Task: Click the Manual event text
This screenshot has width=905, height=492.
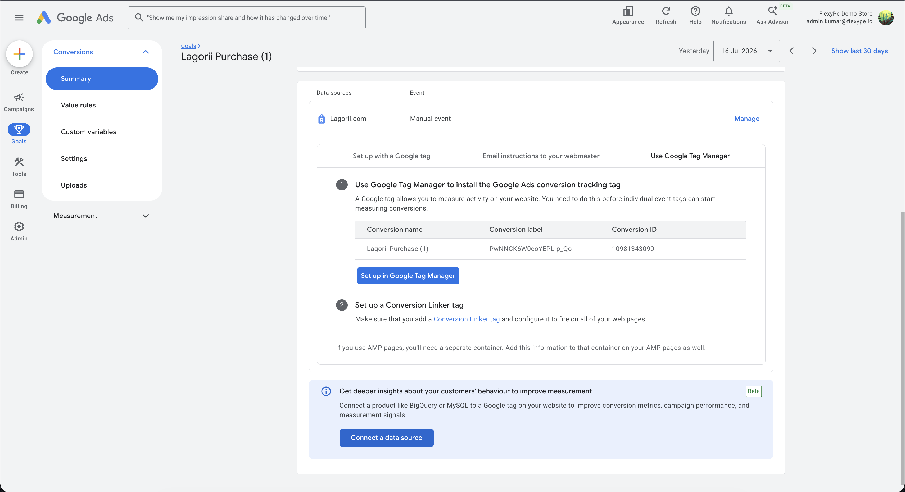Action: (430, 119)
